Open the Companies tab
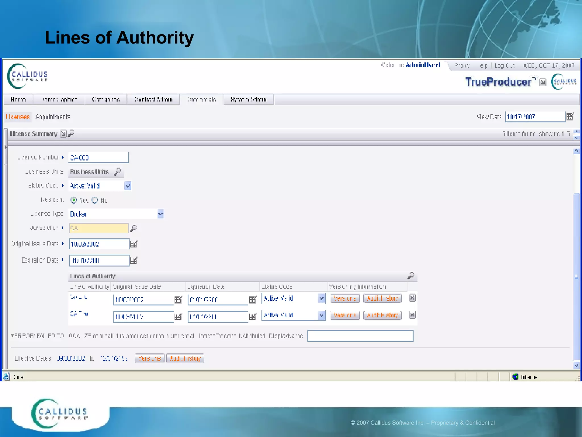This screenshot has height=437, width=582. coord(106,99)
